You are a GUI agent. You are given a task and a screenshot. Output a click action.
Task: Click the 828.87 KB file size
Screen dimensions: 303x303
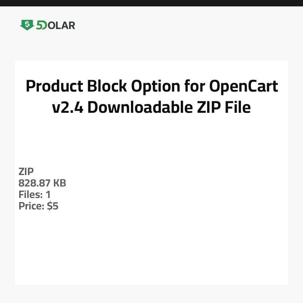point(42,183)
